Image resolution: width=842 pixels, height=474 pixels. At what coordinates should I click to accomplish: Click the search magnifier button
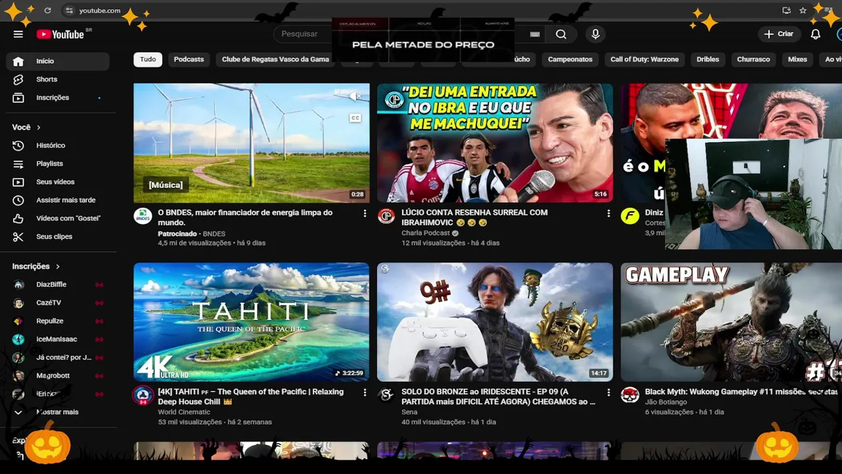pos(560,34)
